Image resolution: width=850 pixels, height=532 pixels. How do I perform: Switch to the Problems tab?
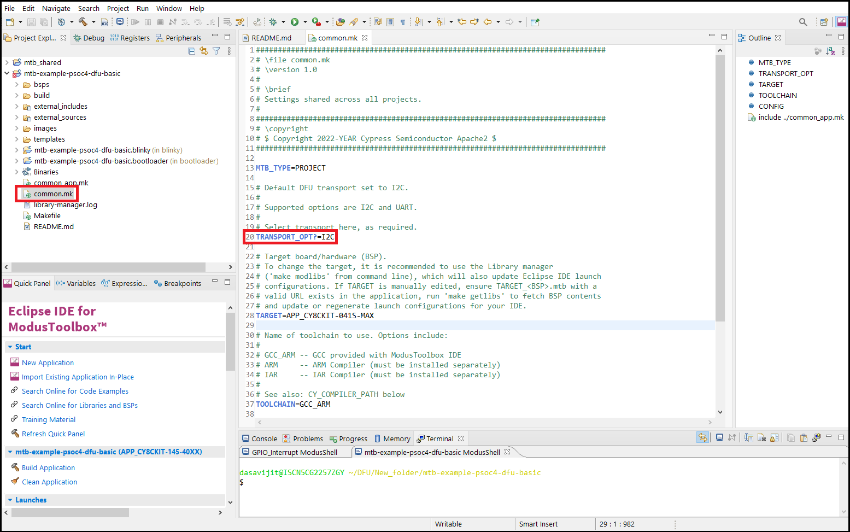303,439
